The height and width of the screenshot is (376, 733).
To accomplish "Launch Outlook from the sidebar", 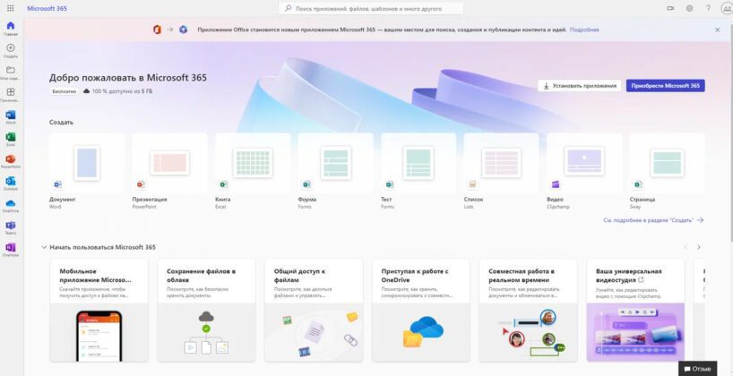I will point(10,184).
